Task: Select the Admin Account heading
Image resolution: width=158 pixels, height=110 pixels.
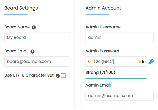Action: (x=103, y=8)
